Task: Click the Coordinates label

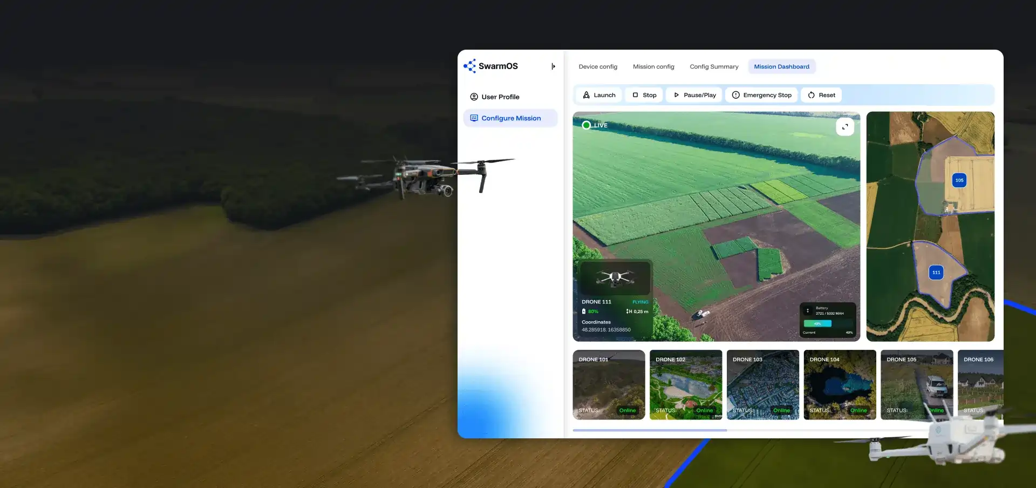Action: click(x=596, y=322)
